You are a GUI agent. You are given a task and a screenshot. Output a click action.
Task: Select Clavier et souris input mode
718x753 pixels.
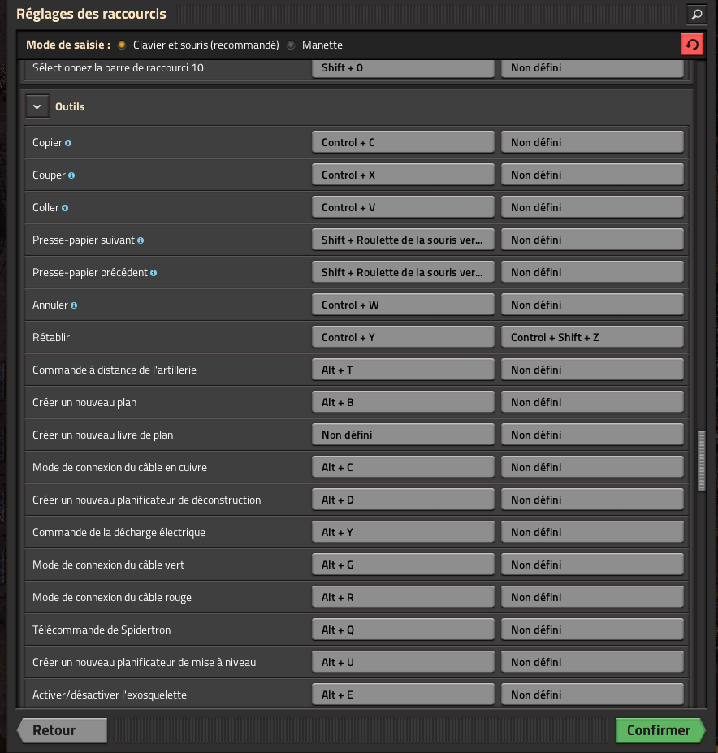coord(122,45)
